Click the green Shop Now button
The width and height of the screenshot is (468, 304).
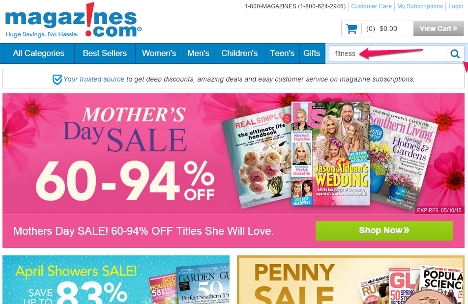click(x=384, y=231)
